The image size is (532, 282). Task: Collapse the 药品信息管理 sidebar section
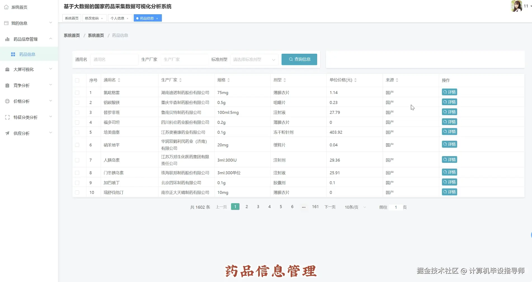(51, 39)
